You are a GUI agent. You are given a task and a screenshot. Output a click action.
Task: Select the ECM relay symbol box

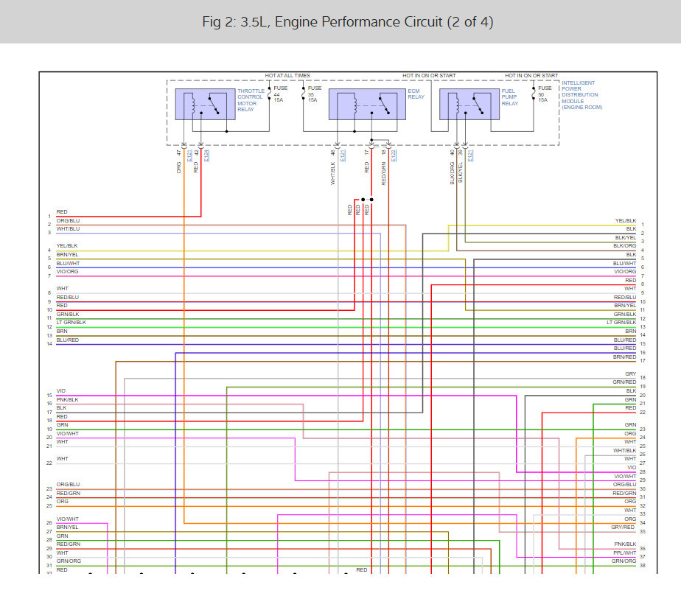367,104
